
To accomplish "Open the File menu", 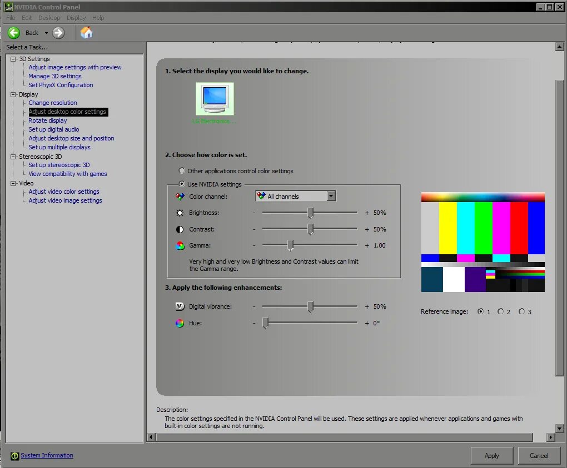I will point(11,18).
